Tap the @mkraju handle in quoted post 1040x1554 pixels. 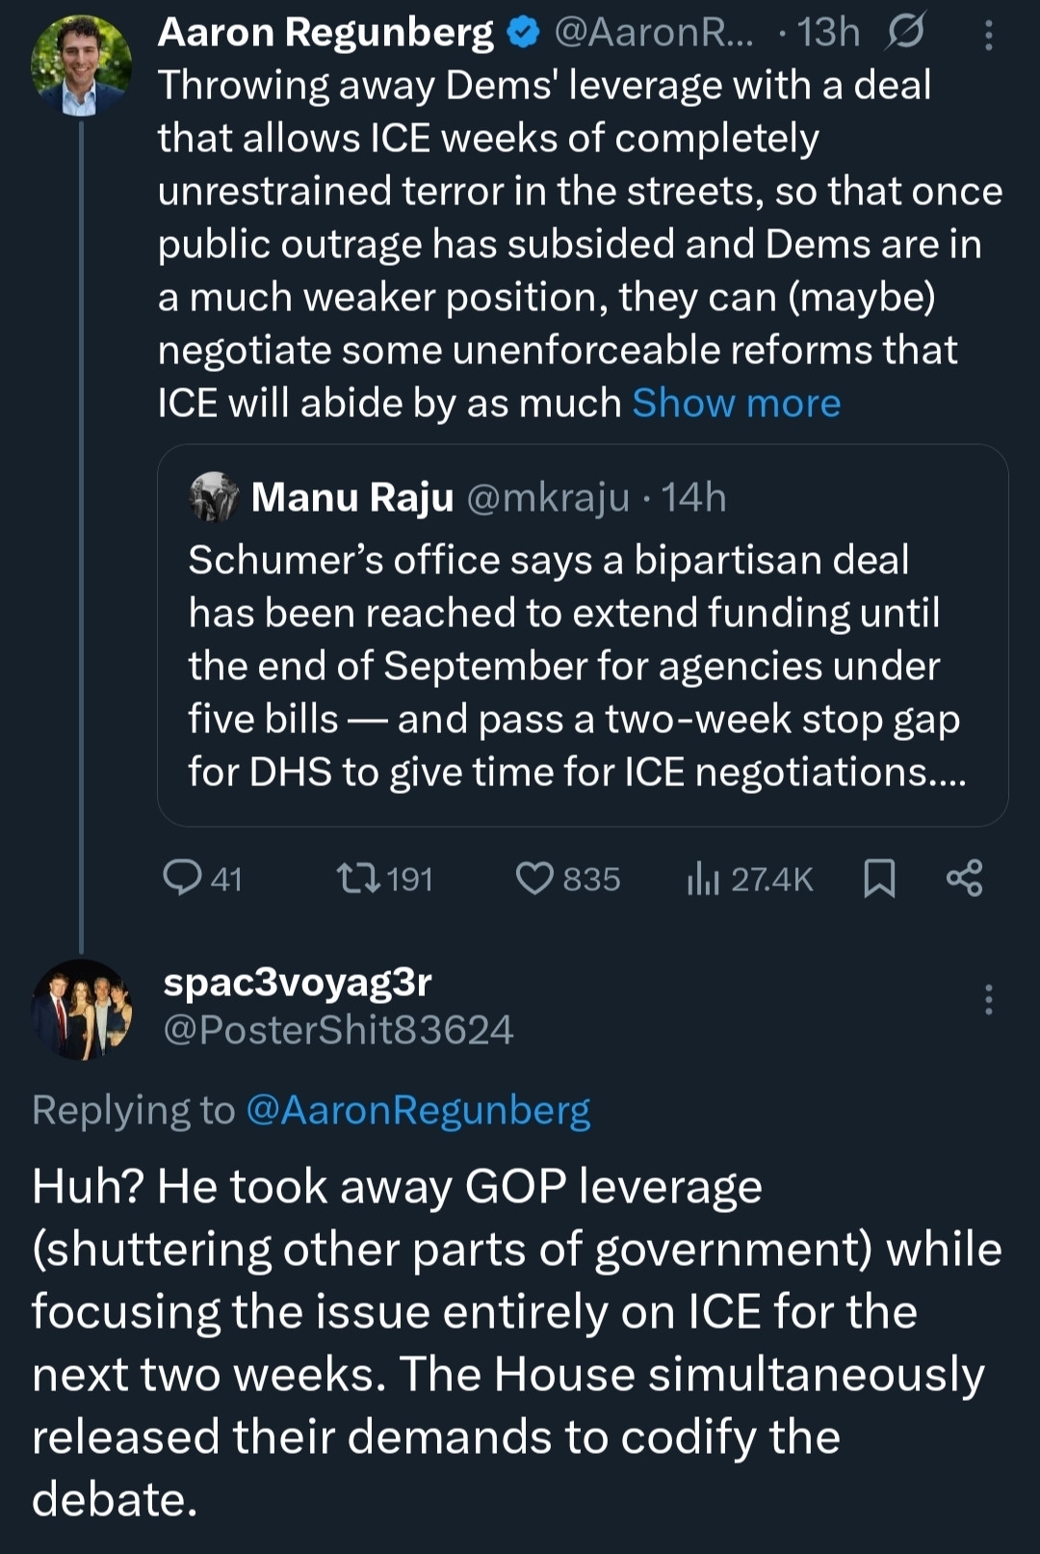point(547,498)
